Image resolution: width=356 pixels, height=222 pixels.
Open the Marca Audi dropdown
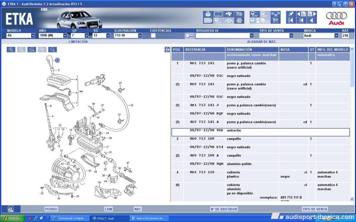tap(336, 36)
